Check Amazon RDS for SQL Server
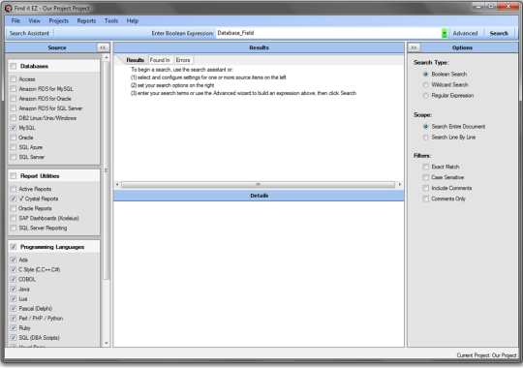 [13, 108]
